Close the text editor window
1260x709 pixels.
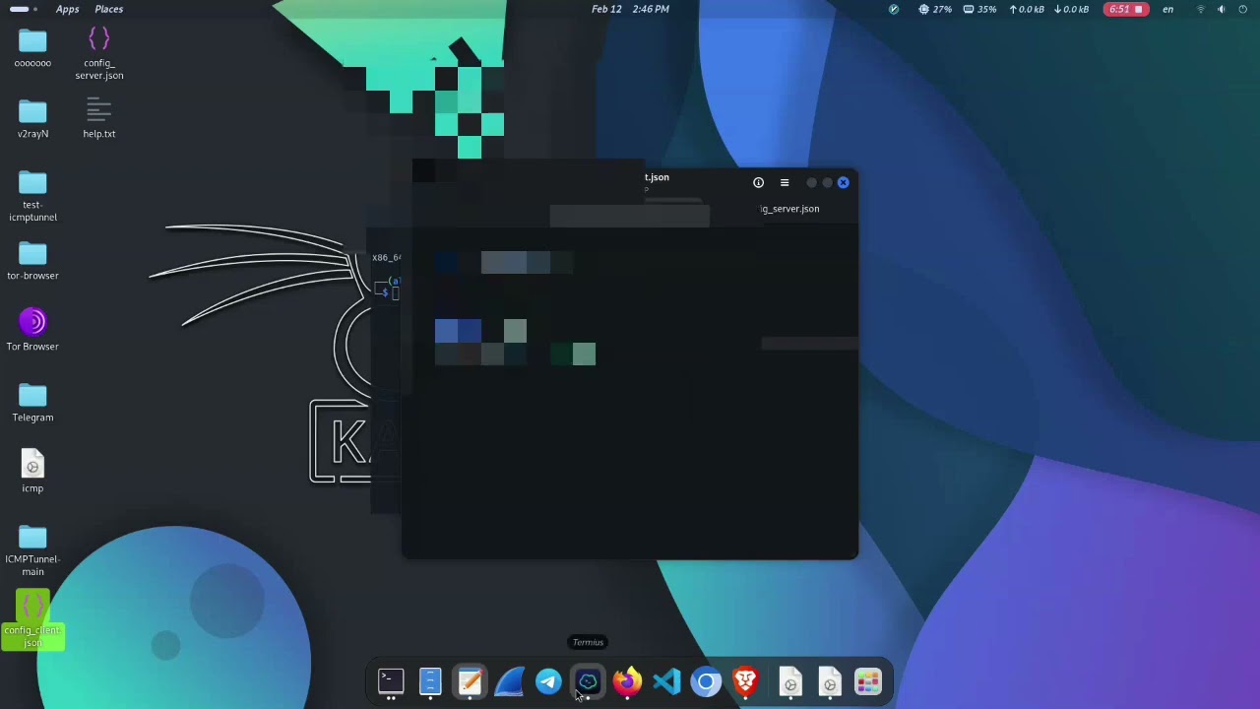point(844,182)
